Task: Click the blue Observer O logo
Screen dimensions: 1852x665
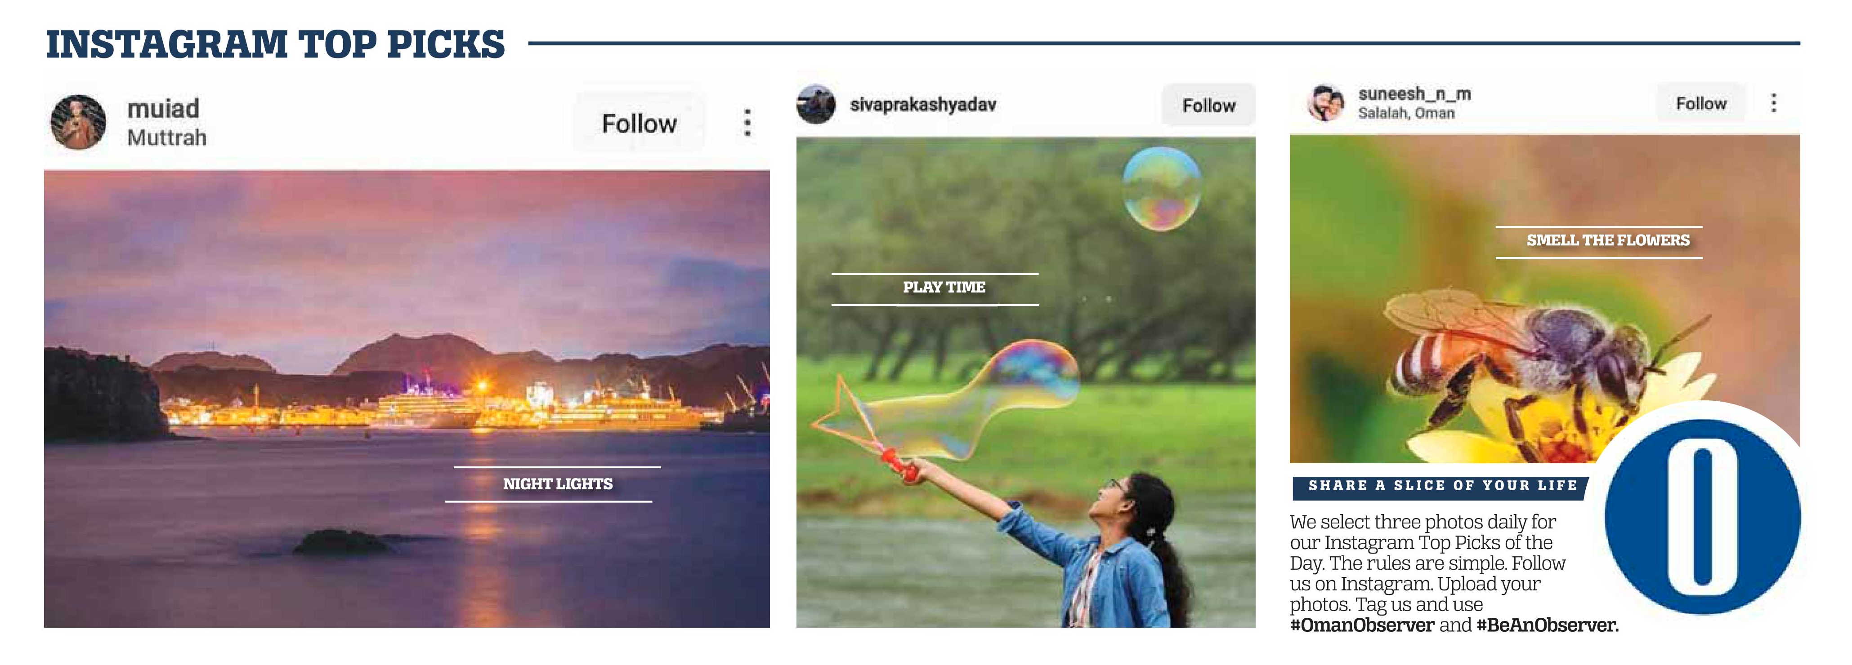Action: (1702, 516)
